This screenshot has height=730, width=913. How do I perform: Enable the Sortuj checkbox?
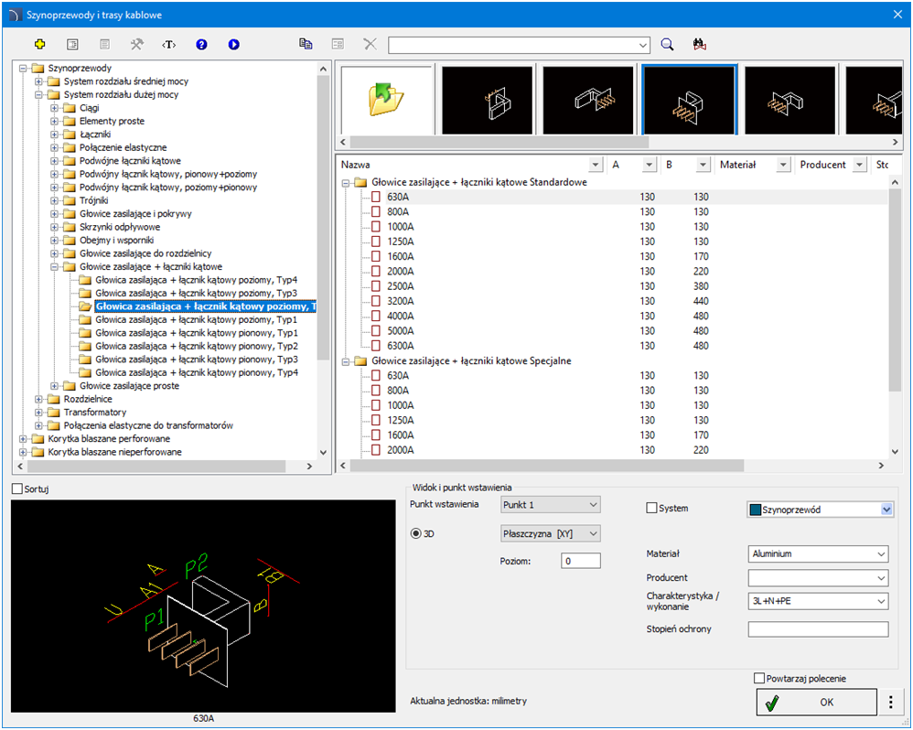click(x=17, y=489)
